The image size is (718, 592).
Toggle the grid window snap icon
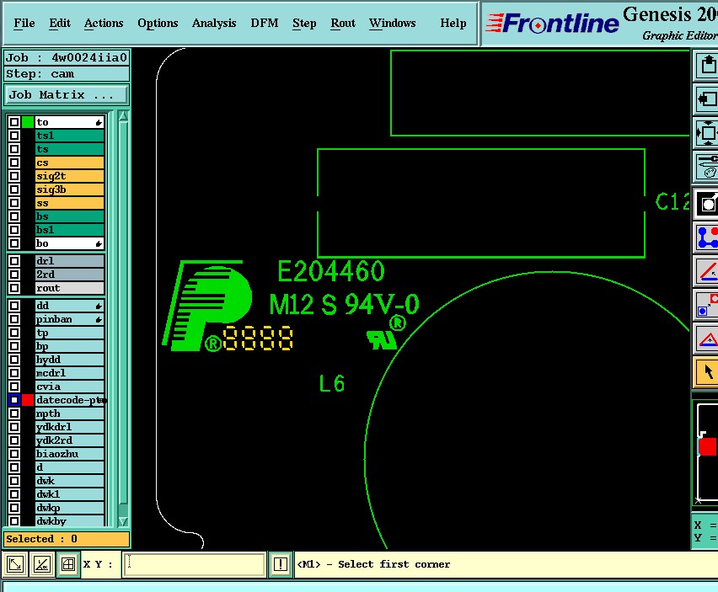(x=68, y=564)
